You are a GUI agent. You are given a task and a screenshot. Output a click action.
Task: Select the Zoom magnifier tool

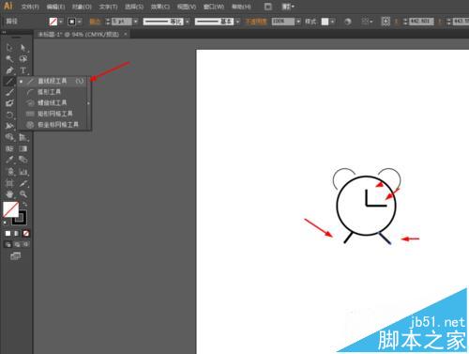[23, 194]
